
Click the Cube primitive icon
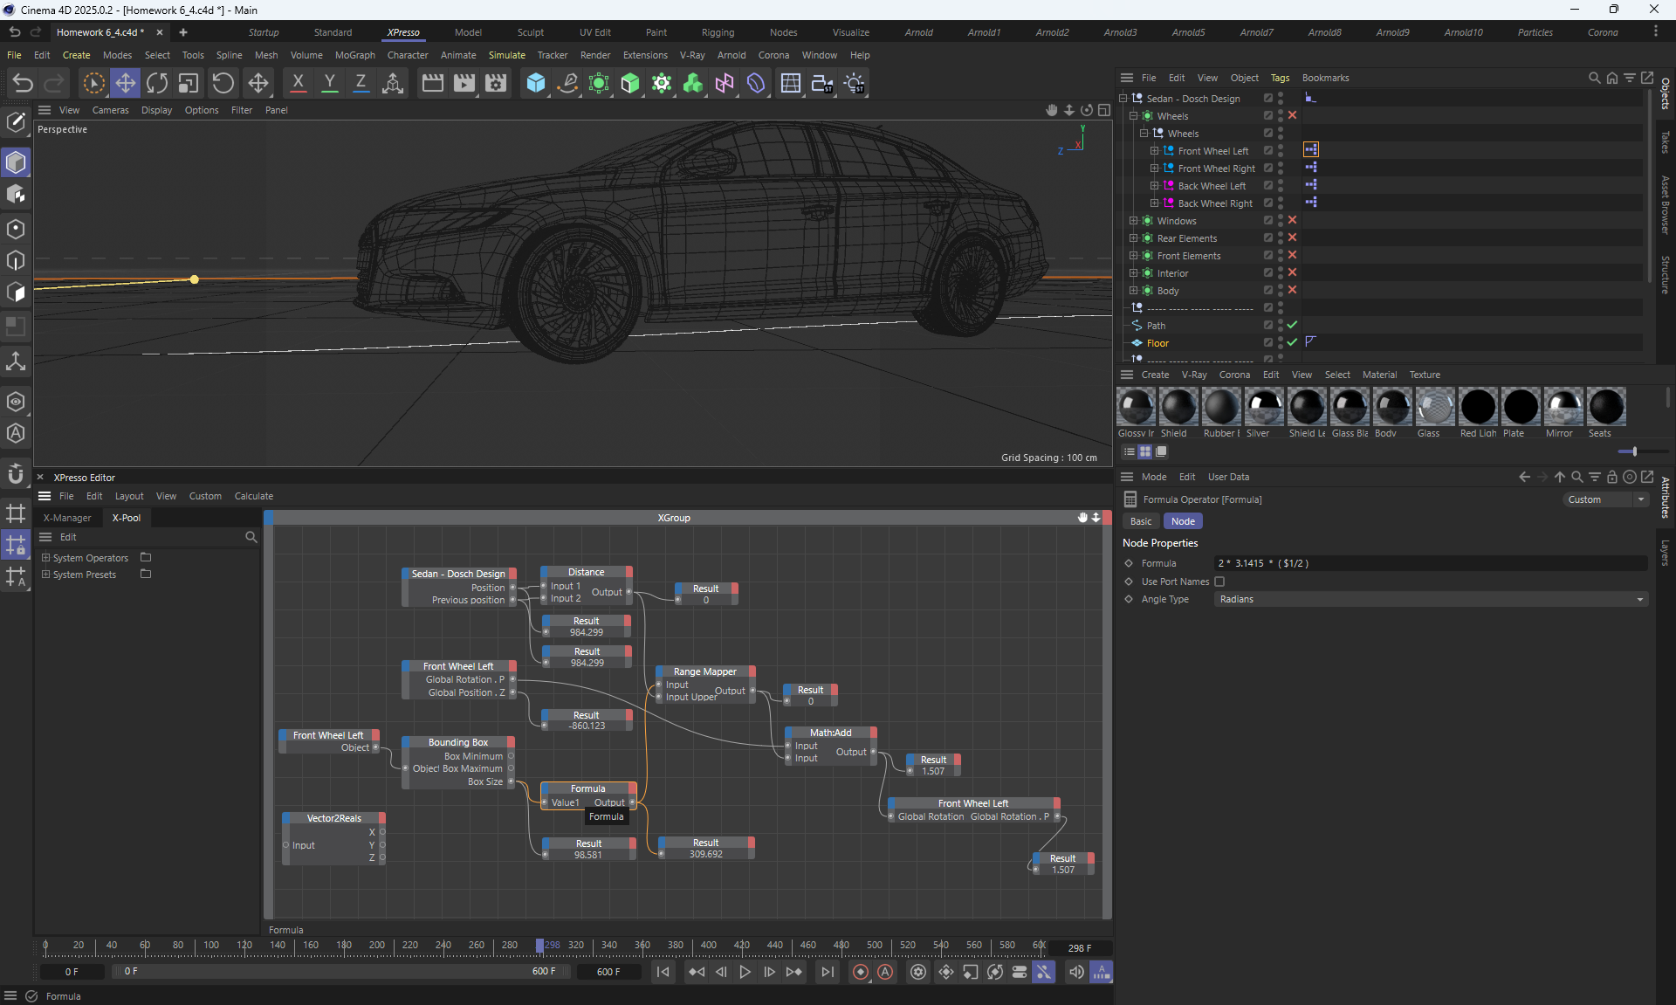[x=535, y=83]
